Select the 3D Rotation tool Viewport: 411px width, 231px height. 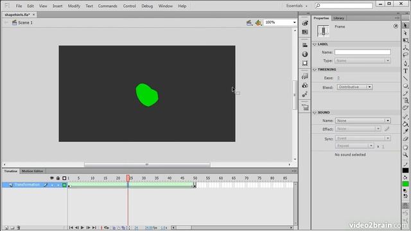point(405,48)
